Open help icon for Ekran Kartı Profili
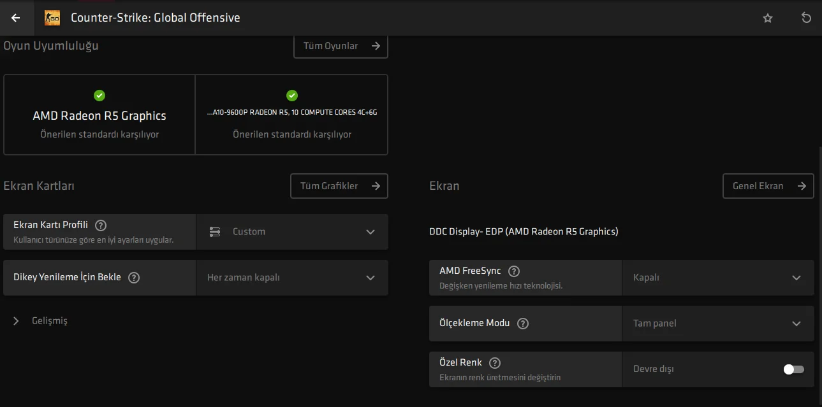Viewport: 822px width, 407px height. [101, 225]
